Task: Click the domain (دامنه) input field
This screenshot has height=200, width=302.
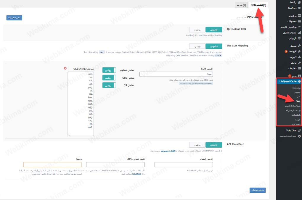Action: tap(52, 164)
